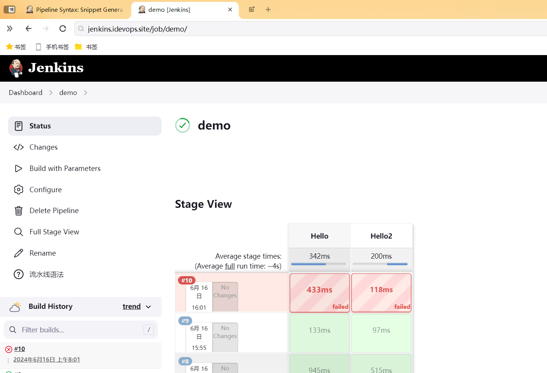Click the #9 build badge in Stage View

tap(185, 321)
